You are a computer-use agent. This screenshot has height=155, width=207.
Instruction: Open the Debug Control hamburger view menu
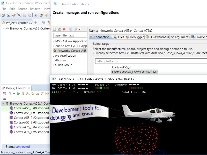click(5, 99)
